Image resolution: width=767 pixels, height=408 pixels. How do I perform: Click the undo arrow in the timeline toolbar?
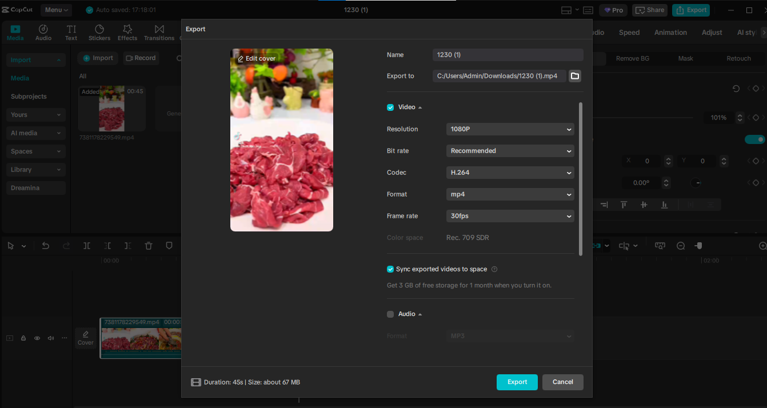46,246
